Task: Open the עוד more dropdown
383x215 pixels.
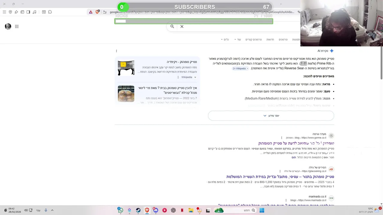Action: [238, 39]
